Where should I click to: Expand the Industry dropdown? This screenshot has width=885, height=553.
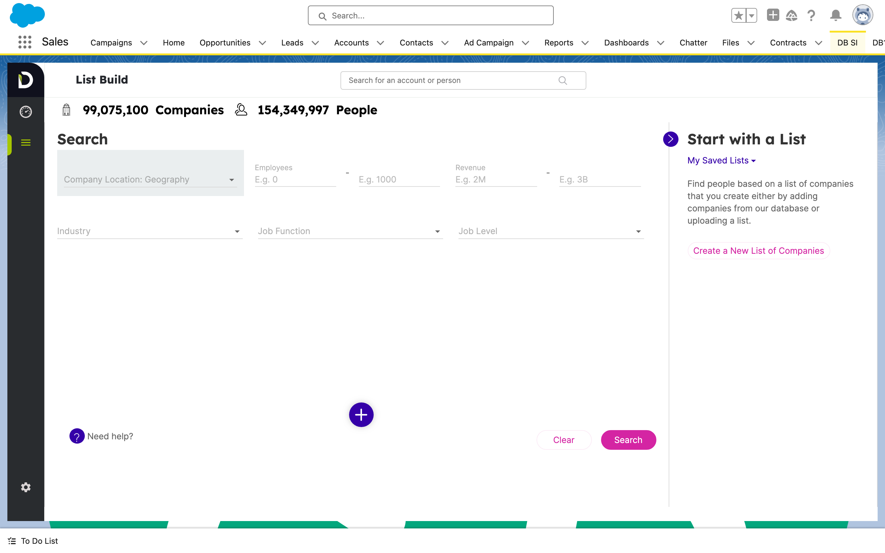pos(150,231)
